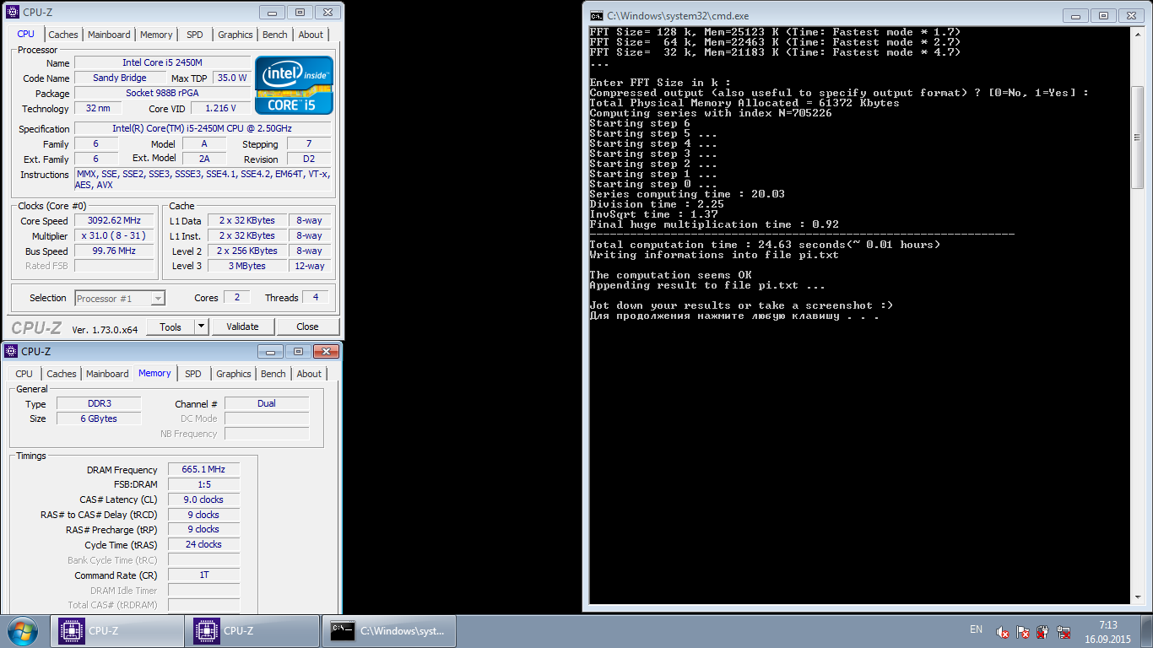
Task: Click the EN language indicator
Action: click(976, 629)
